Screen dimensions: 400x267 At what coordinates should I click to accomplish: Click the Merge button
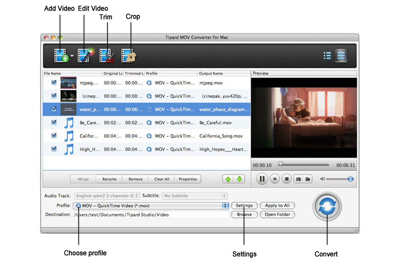83,179
